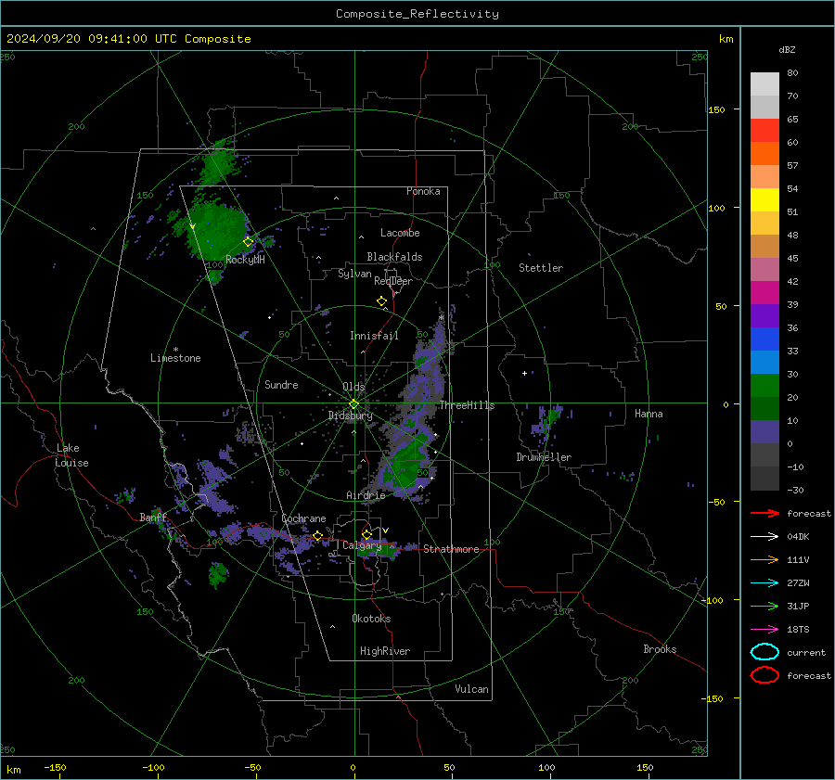Click the Blackfalds label
The width and height of the screenshot is (835, 780).
click(x=394, y=257)
